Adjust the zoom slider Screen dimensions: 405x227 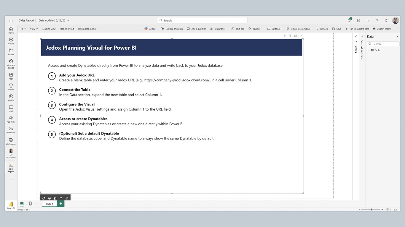(x=371, y=209)
